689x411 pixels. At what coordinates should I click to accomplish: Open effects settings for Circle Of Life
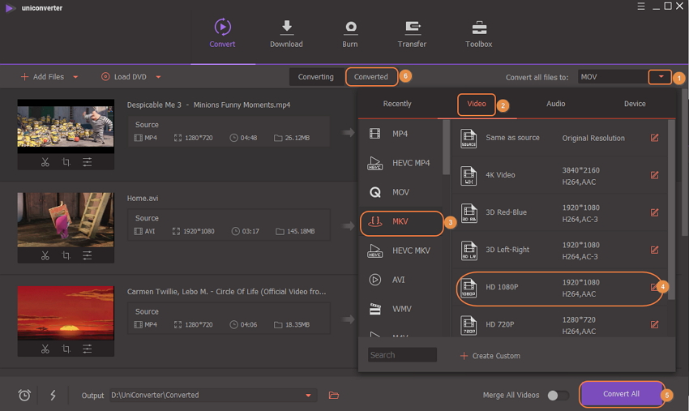click(87, 349)
